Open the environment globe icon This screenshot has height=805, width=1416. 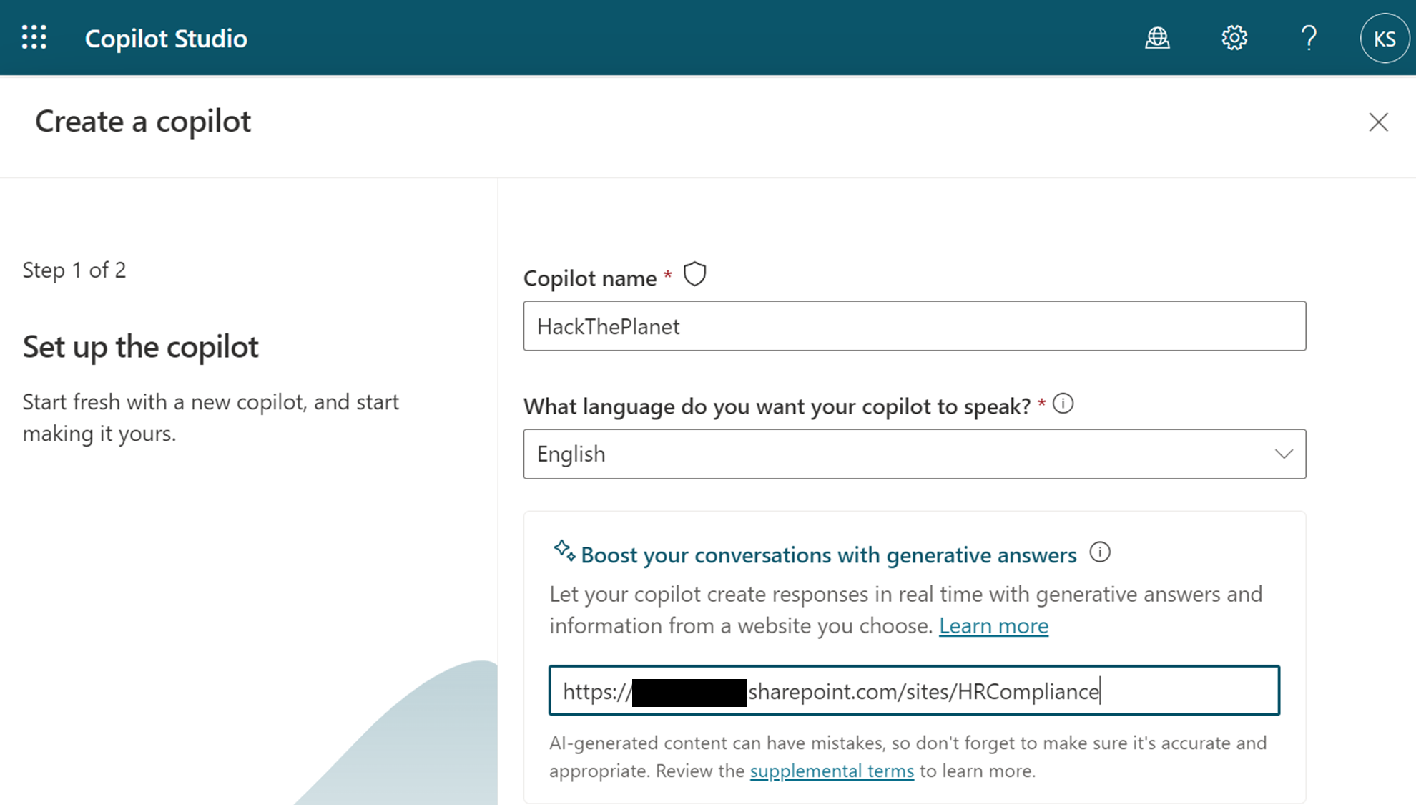coord(1157,38)
